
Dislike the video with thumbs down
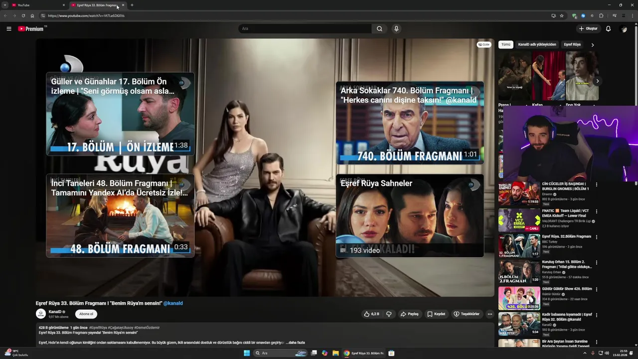click(389, 314)
